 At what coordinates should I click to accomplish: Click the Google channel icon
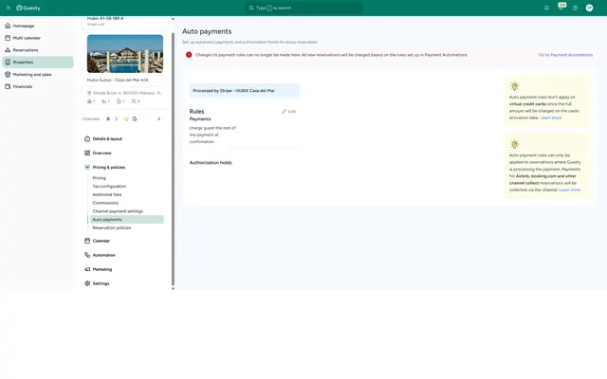click(135, 118)
